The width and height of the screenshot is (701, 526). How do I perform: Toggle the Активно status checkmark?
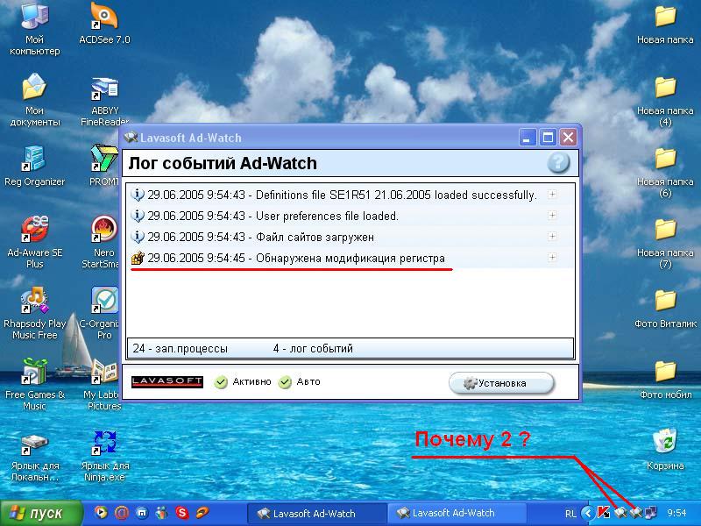coord(221,382)
